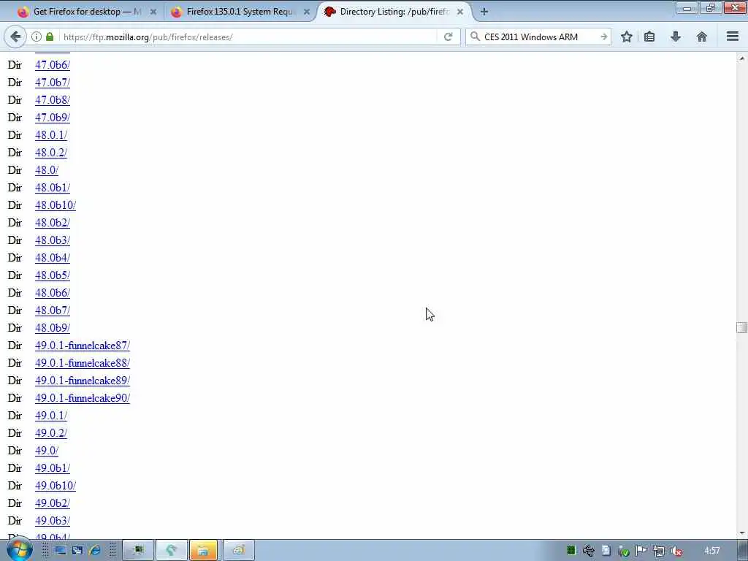Screen dimensions: 748x561
Task: Open the 48.0b10/ directory
Action: coord(56,205)
